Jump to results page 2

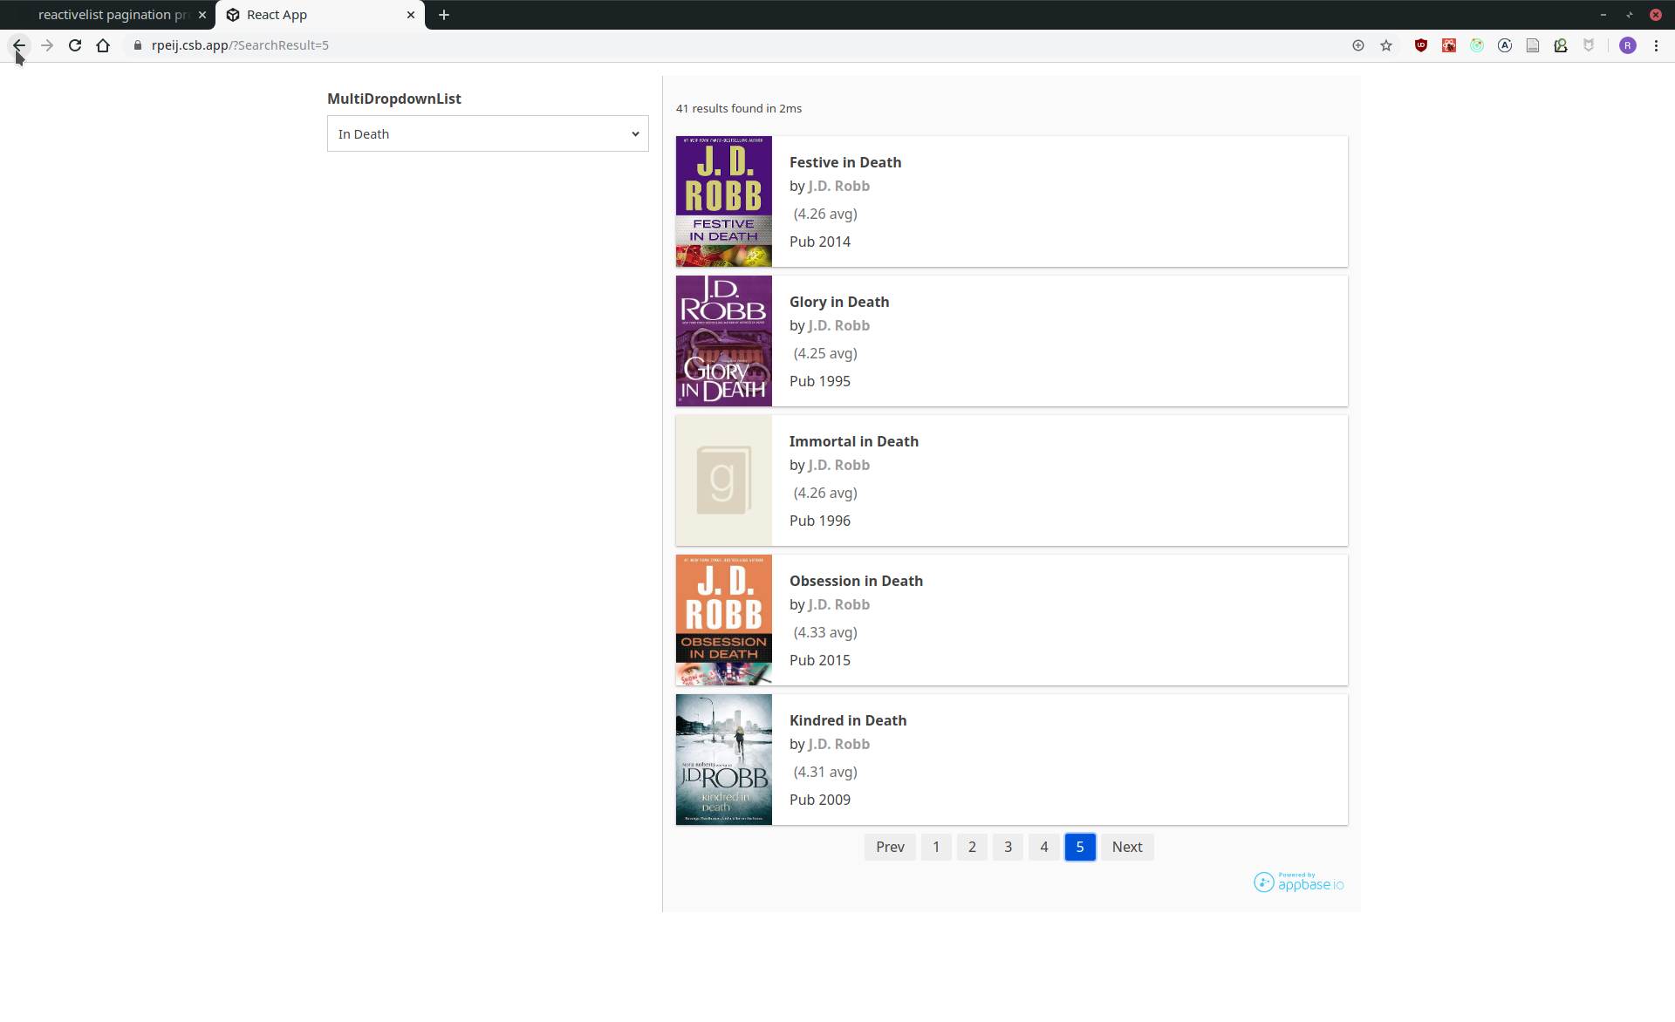tap(972, 847)
